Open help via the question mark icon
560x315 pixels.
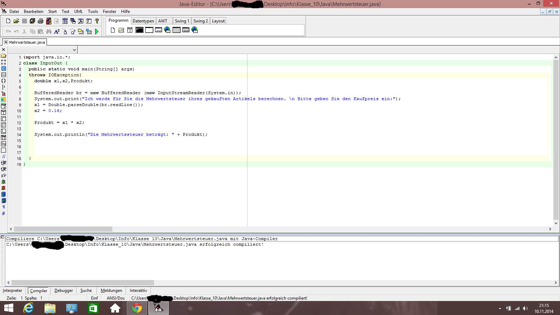coord(97,21)
